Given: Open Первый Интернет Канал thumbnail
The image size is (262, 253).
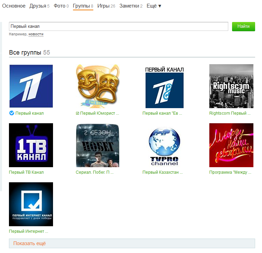Looking at the screenshot, I should [x=31, y=204].
